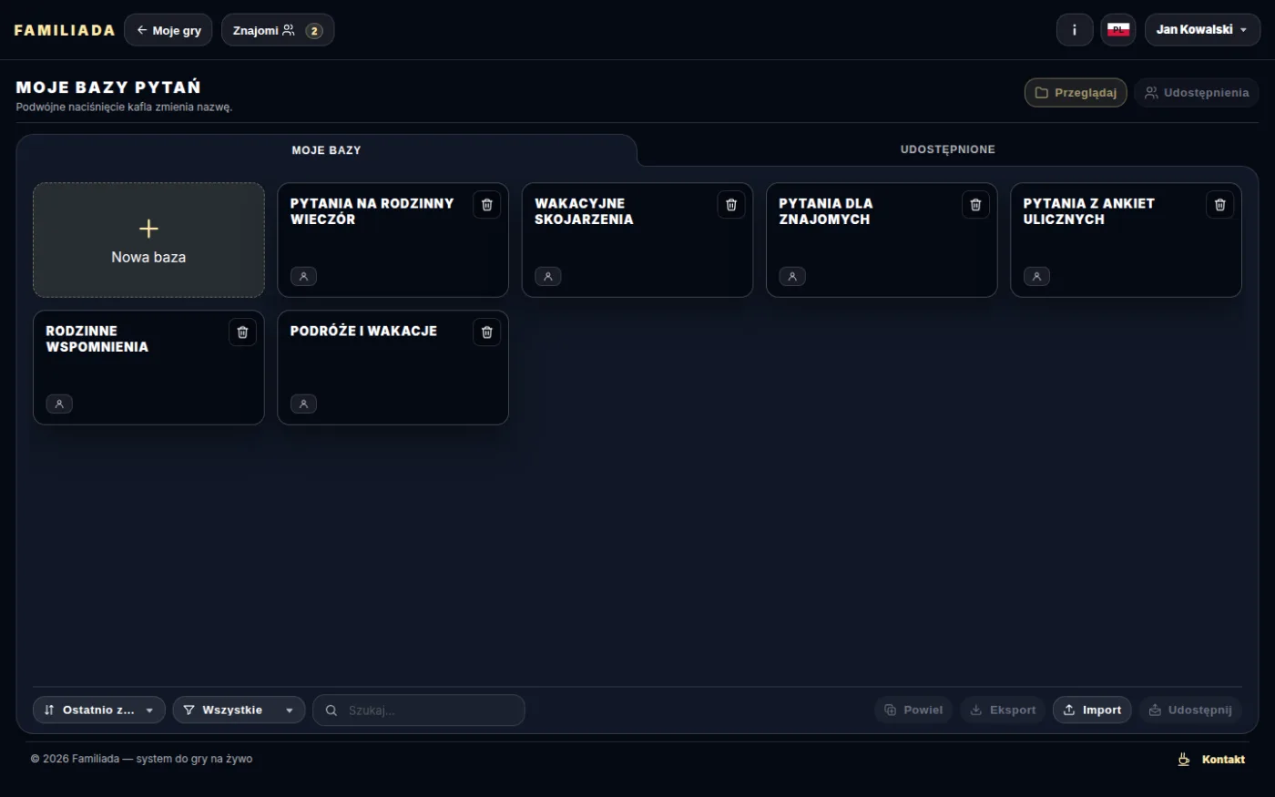Click the Familiada logo
The height and width of the screenshot is (797, 1275).
tap(65, 30)
